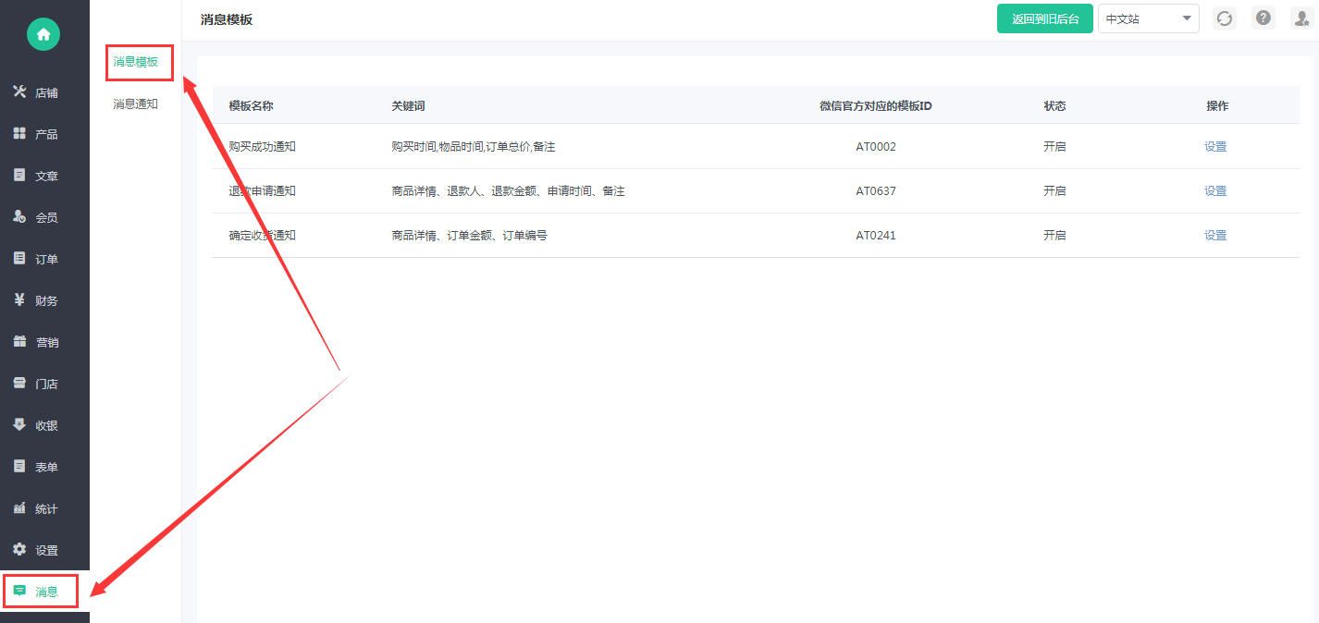Click the 文章 document icon
1319x623 pixels.
pyautogui.click(x=19, y=175)
